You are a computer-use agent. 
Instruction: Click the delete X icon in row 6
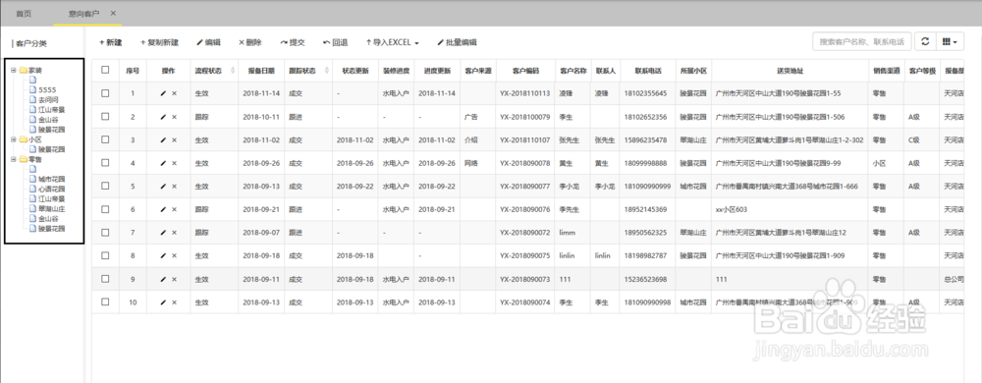pos(174,209)
